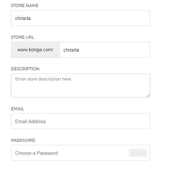Place cursor after chrisrta in Store URL
The height and width of the screenshot is (169, 186).
pos(79,50)
